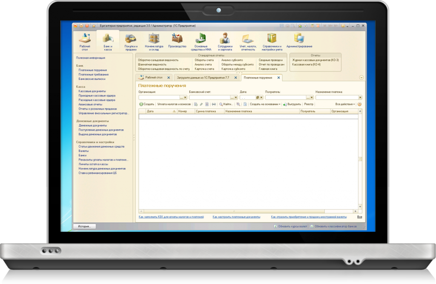Switch to the Рабочий стол tab
436x284 pixels.
[154, 78]
